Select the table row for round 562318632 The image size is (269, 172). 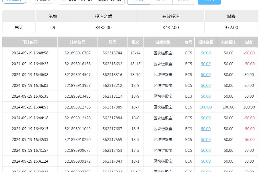click(x=114, y=64)
